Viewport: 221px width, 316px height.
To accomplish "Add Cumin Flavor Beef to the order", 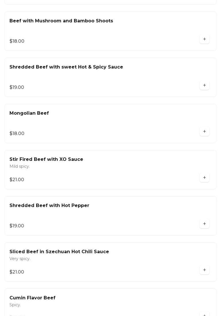I will [204, 315].
